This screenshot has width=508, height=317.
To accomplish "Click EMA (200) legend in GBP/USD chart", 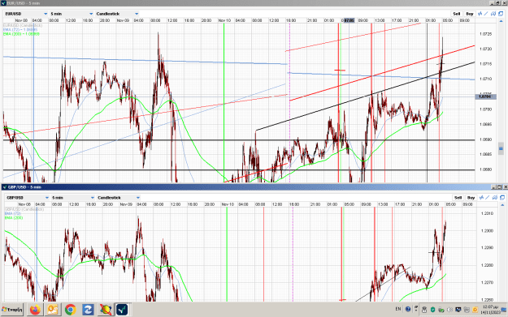I will 14,218.
